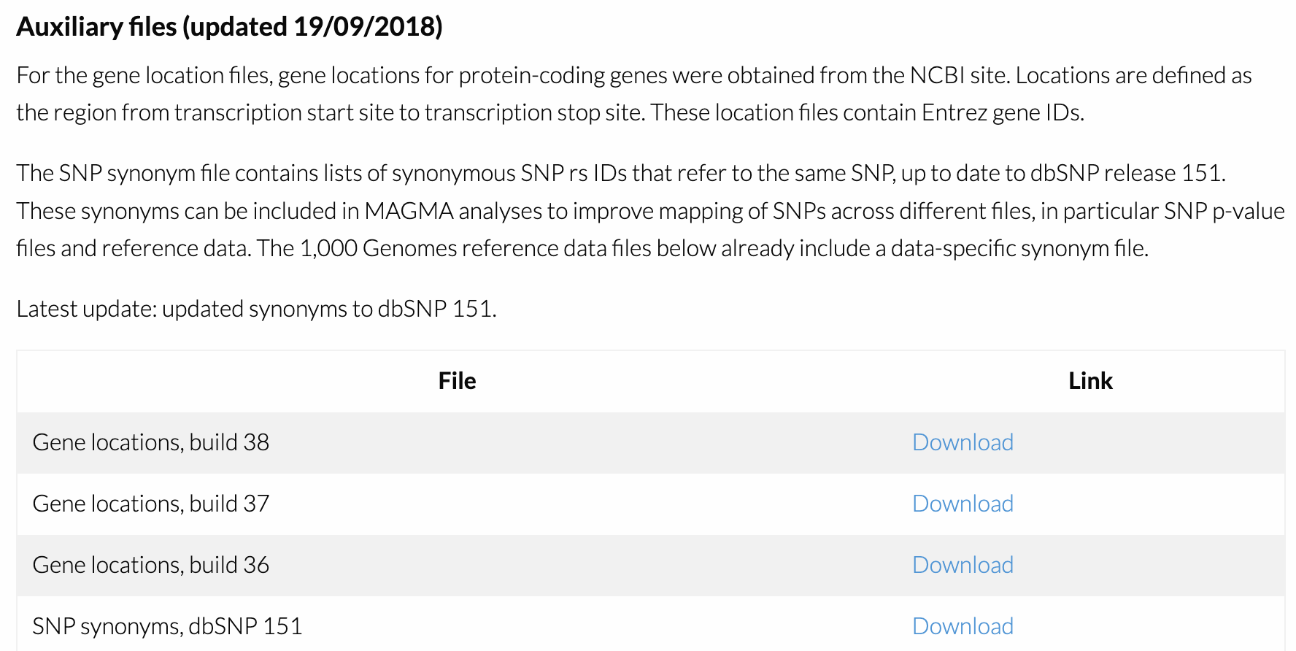
Task: Download the Gene locations build 38 file
Action: [962, 442]
